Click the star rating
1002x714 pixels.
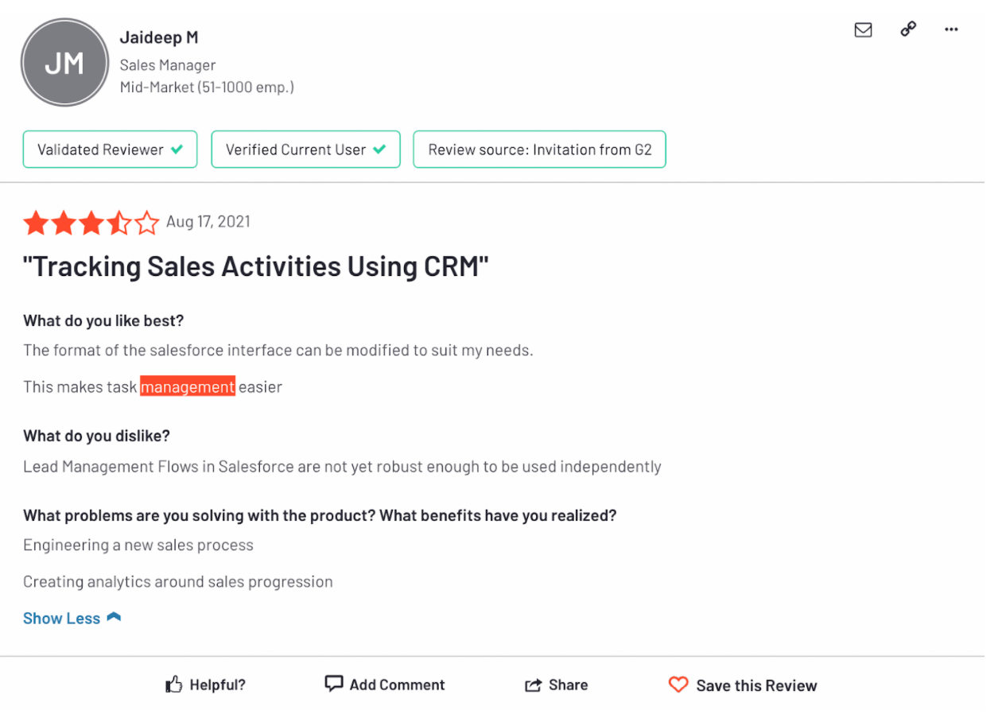[91, 223]
